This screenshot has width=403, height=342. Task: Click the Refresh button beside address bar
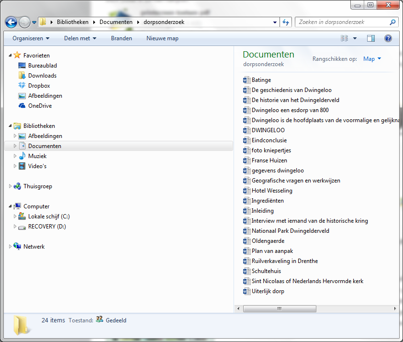(286, 22)
